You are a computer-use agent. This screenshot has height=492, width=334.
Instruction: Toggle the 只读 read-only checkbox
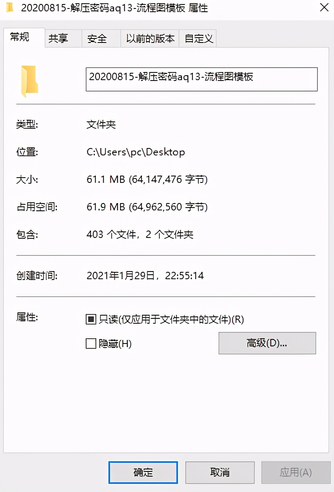91,320
